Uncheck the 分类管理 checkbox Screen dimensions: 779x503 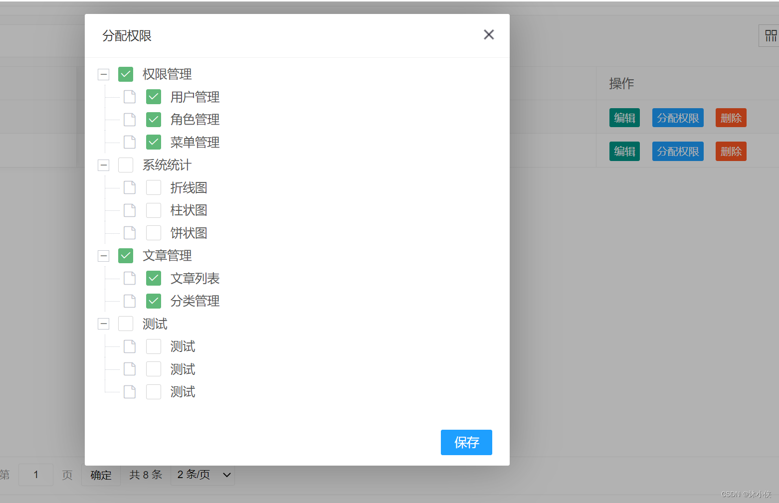[x=154, y=301]
